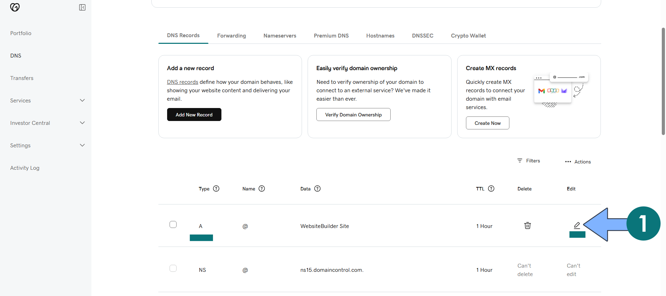Viewport: 666px width, 296px height.
Task: Switch to DNS Records tab
Action: click(x=183, y=35)
